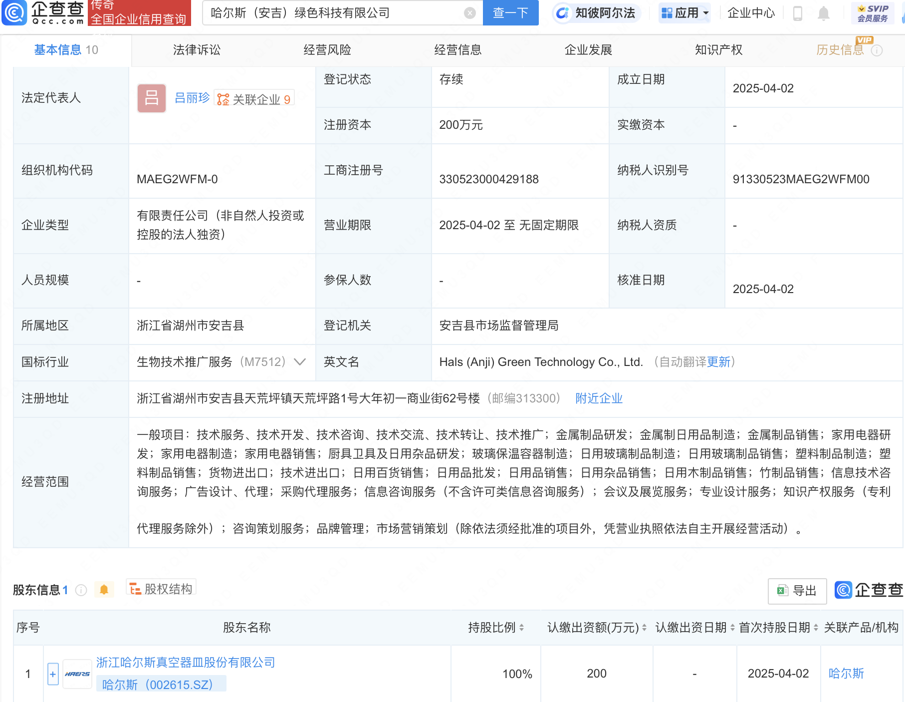Click stock tag 哈尔斯 (002615.SZ)

click(161, 684)
